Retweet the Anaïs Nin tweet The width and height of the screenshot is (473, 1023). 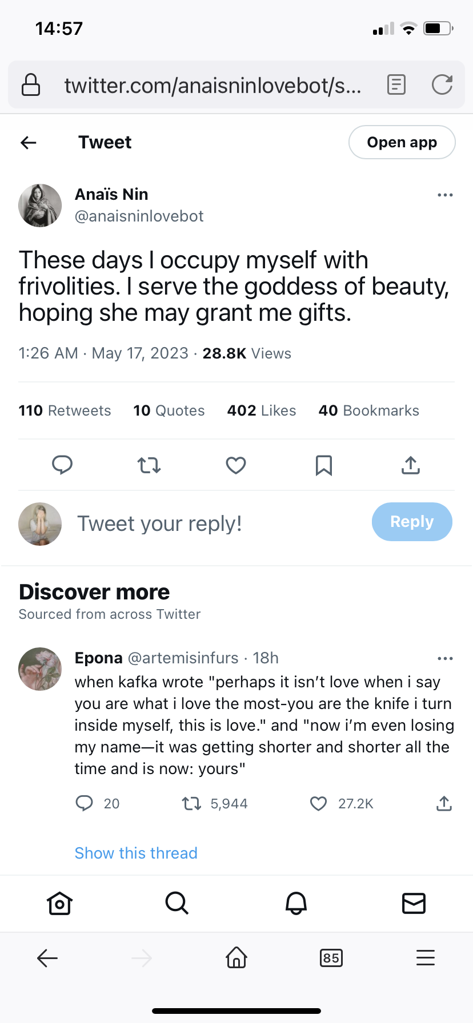point(149,465)
